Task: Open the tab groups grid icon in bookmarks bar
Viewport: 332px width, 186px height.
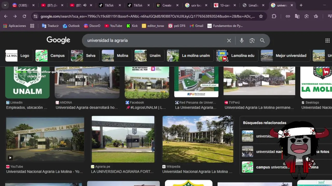Action: [32, 26]
